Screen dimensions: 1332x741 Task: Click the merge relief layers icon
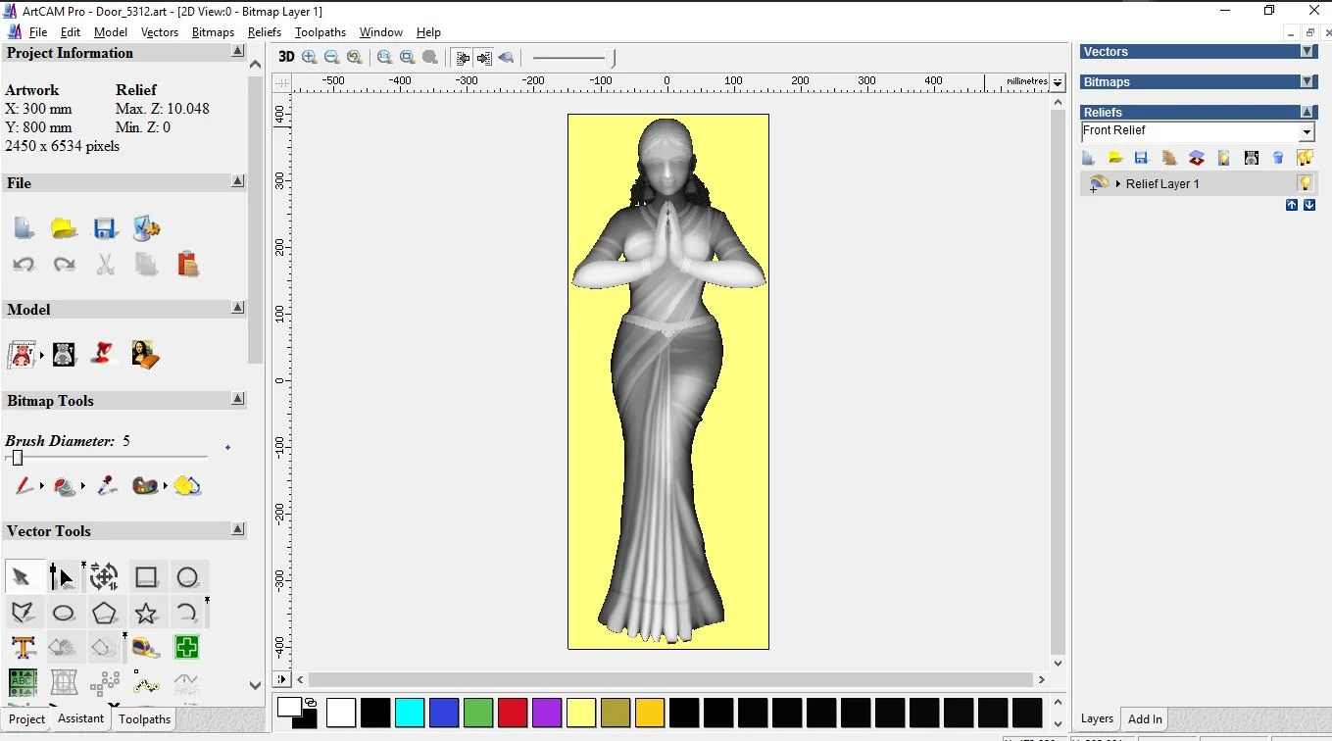1196,158
